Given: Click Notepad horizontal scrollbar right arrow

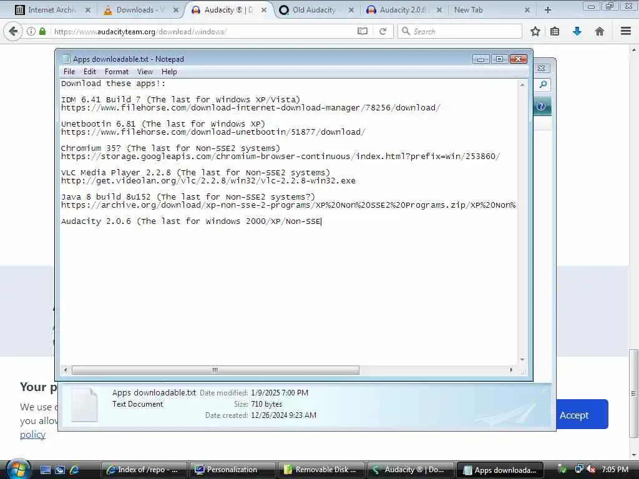Looking at the screenshot, I should click(x=512, y=370).
